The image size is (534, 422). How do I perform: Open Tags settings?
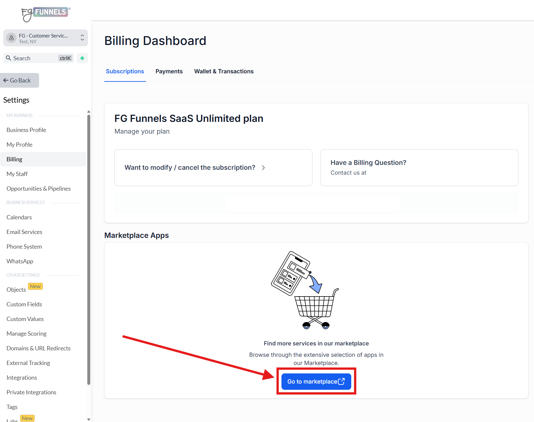pyautogui.click(x=12, y=407)
